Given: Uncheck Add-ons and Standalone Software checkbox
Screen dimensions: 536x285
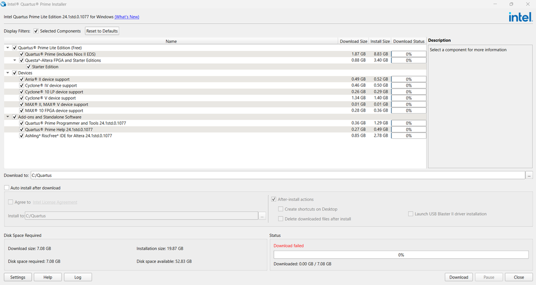Looking at the screenshot, I should click(14, 117).
